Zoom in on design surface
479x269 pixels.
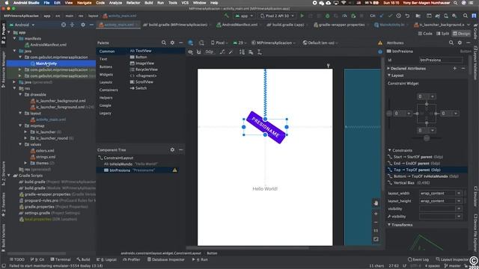[376, 214]
